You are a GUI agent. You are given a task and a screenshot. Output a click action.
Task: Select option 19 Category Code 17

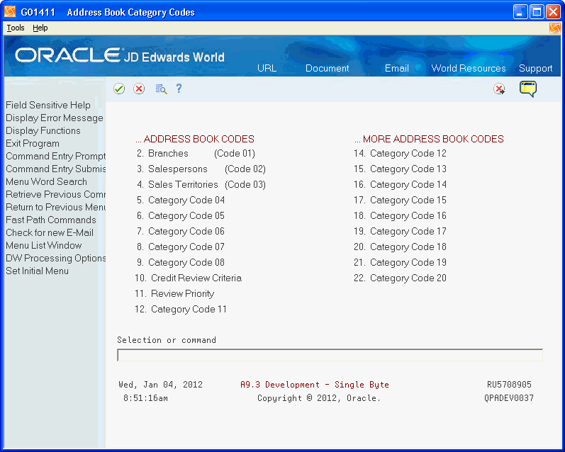coord(400,231)
